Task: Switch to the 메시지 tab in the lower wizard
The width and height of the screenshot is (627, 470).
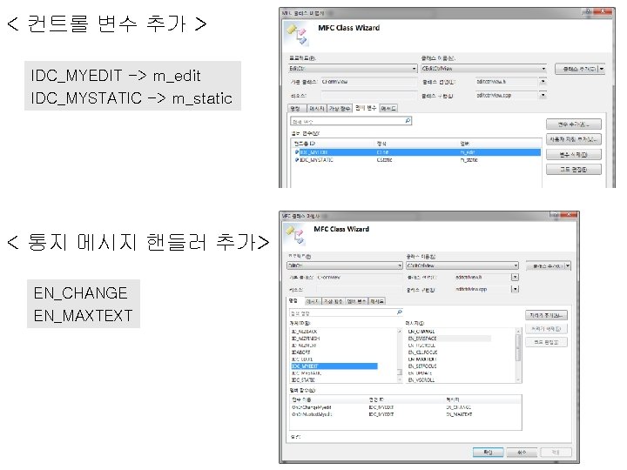Action: click(313, 301)
